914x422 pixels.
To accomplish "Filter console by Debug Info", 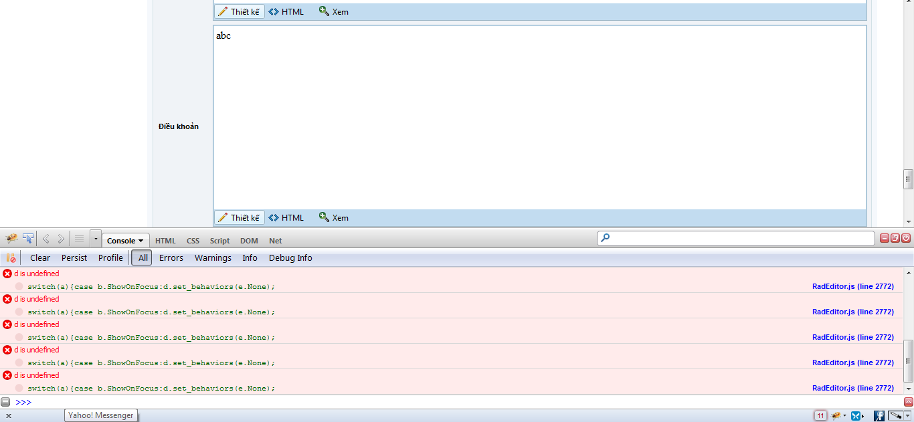I will [x=290, y=257].
